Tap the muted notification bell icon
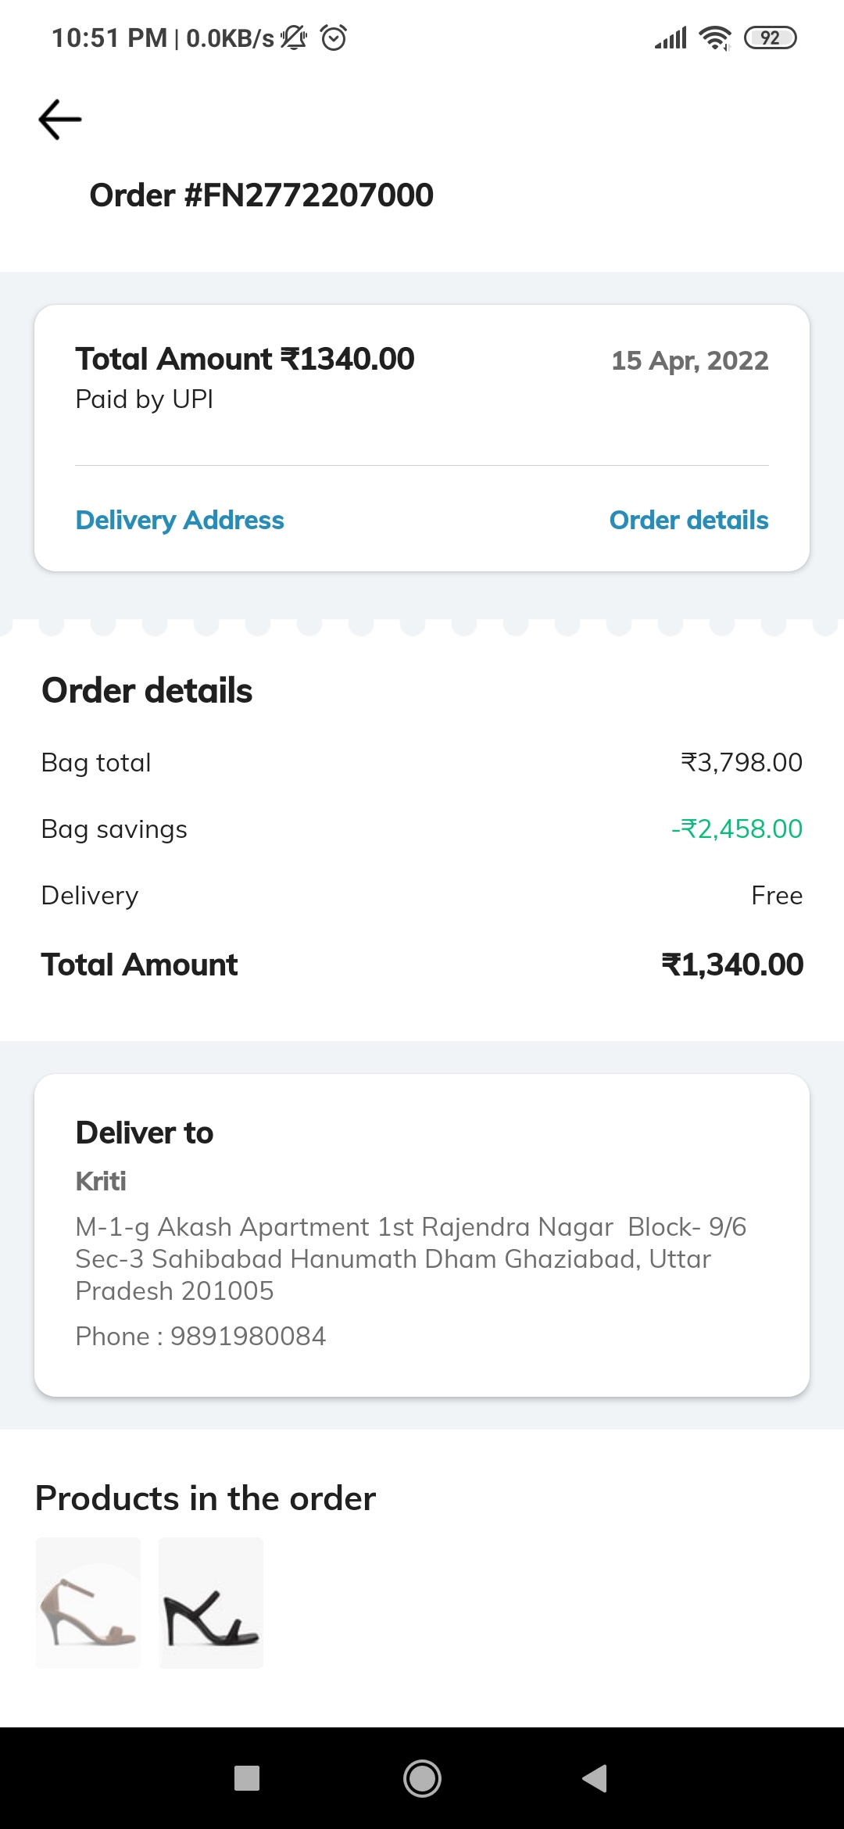The width and height of the screenshot is (844, 1829). (294, 38)
